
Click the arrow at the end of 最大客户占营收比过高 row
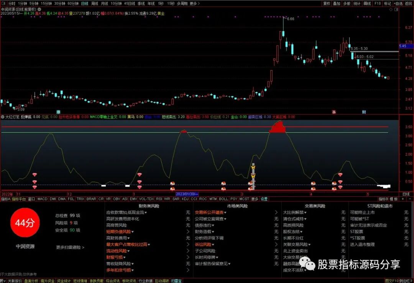pos(188,244)
